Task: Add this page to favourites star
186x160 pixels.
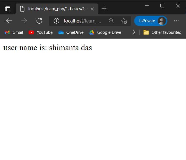Action: (124, 21)
